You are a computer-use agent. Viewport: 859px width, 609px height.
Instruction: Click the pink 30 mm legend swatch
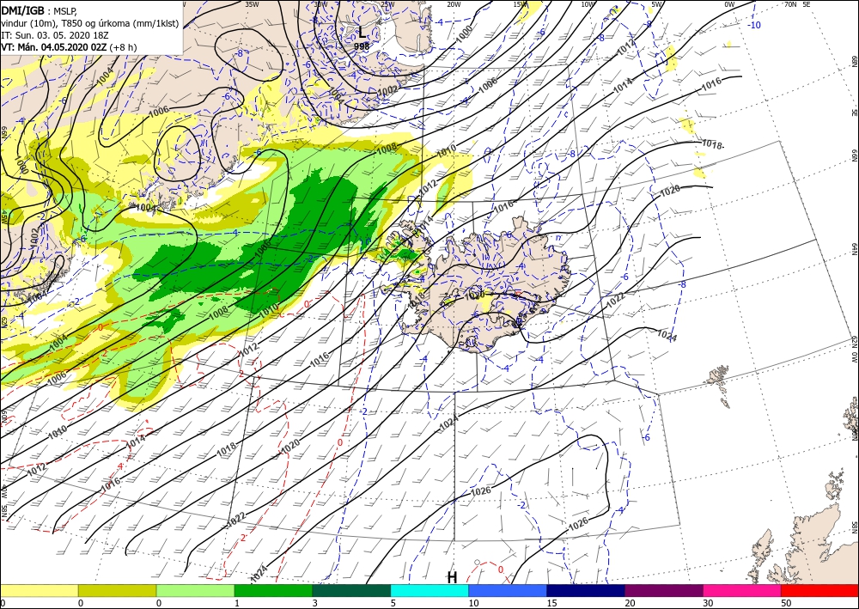pyautogui.click(x=742, y=590)
